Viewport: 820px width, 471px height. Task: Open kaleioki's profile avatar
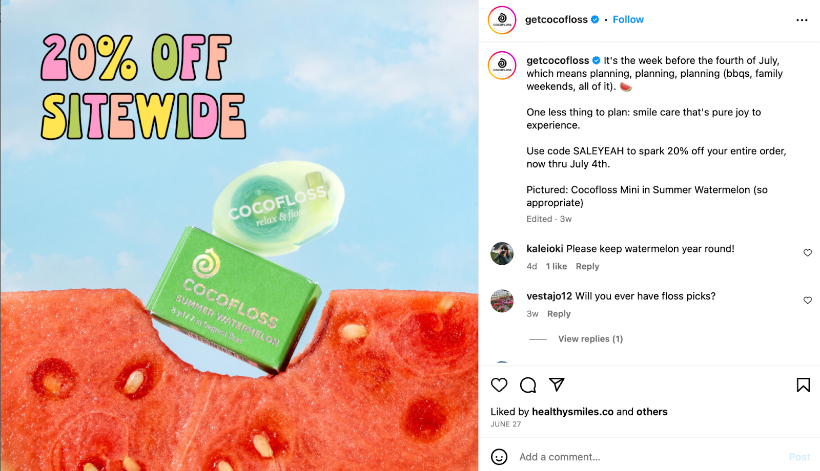[x=502, y=253]
